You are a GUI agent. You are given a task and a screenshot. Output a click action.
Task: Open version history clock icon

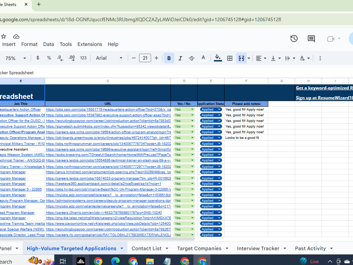[x=294, y=39]
